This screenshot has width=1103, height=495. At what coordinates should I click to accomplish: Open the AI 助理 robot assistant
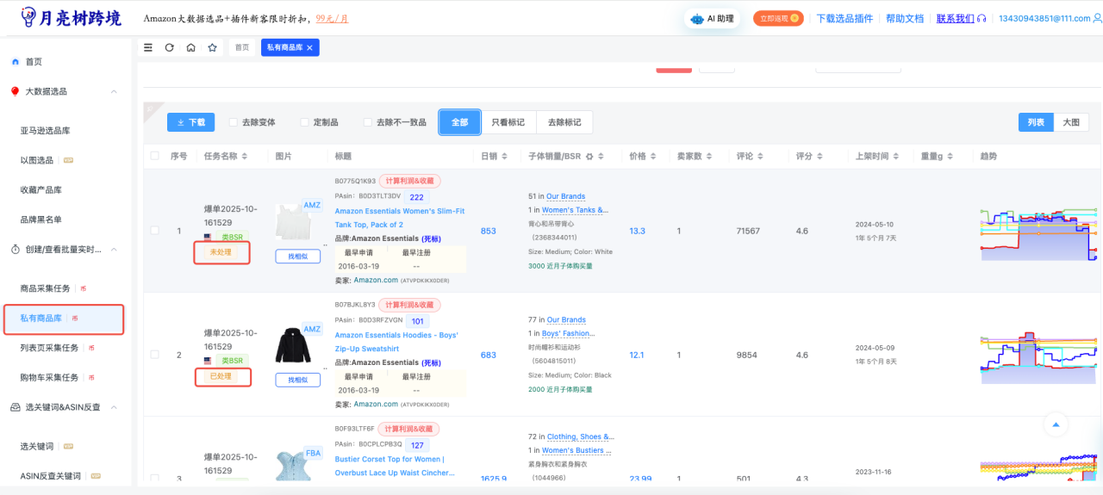pyautogui.click(x=712, y=18)
